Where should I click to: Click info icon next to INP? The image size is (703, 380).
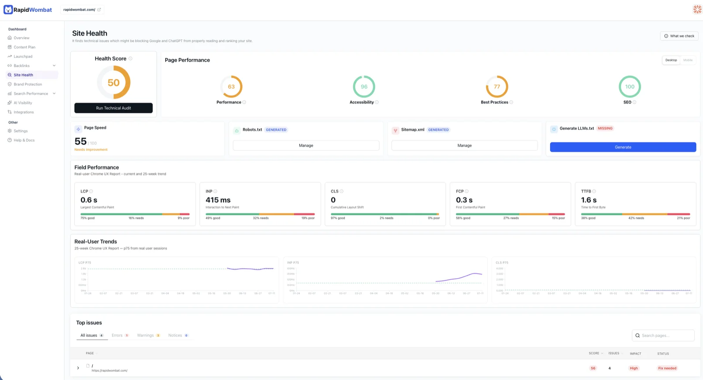tap(215, 191)
